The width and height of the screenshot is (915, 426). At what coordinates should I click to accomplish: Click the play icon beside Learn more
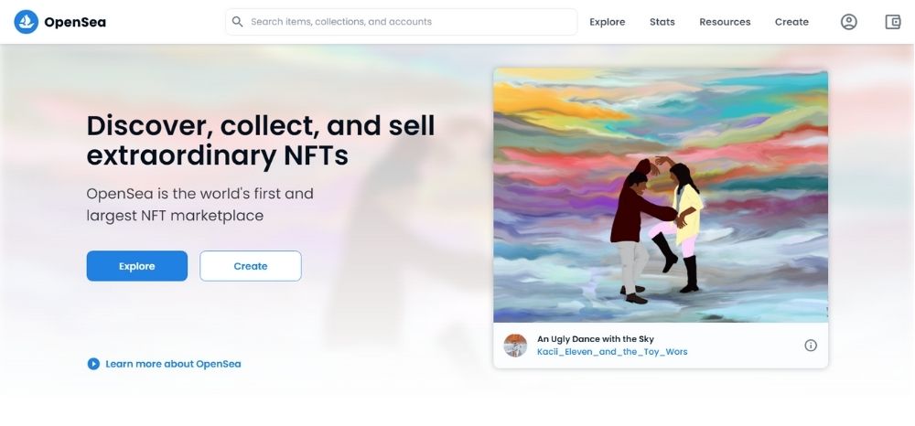point(93,364)
